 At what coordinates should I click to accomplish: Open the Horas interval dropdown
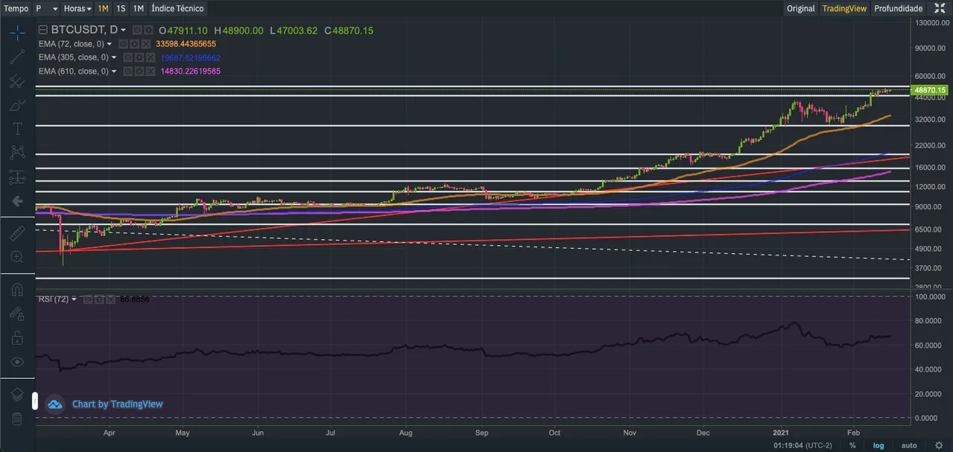pyautogui.click(x=77, y=8)
